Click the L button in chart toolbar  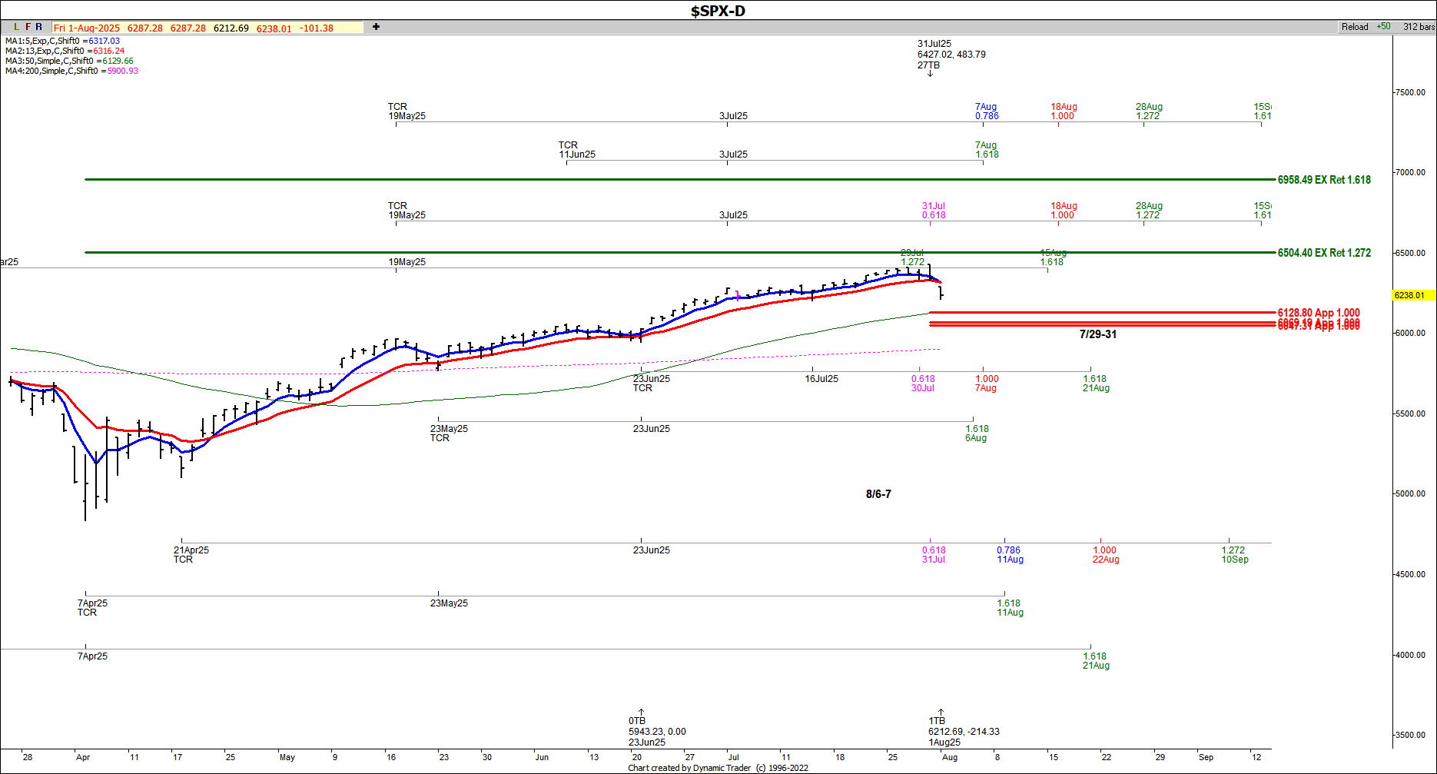(x=17, y=27)
